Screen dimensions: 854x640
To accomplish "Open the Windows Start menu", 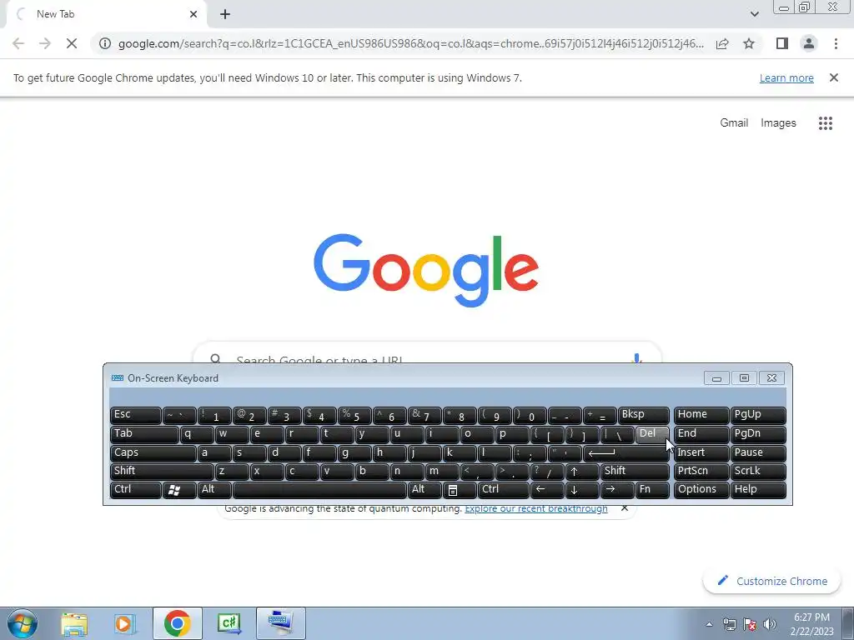I will (x=21, y=623).
